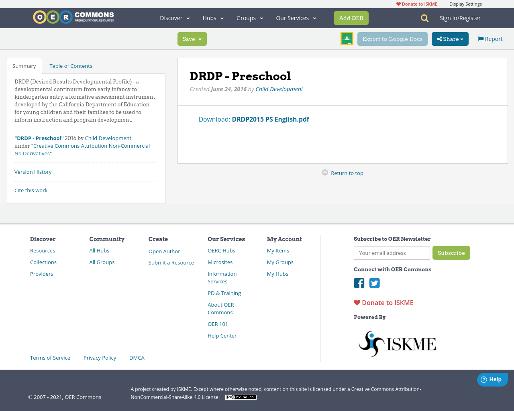Click the OER Commons logo
514x411 pixels.
pyautogui.click(x=73, y=17)
